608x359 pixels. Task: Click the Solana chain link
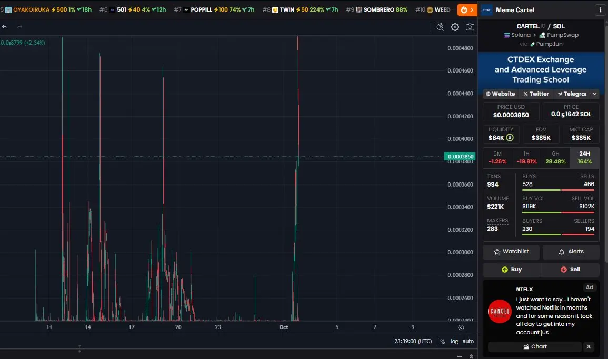[x=517, y=35]
